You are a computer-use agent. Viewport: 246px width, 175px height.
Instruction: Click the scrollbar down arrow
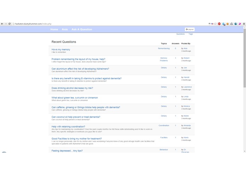pos(245,151)
